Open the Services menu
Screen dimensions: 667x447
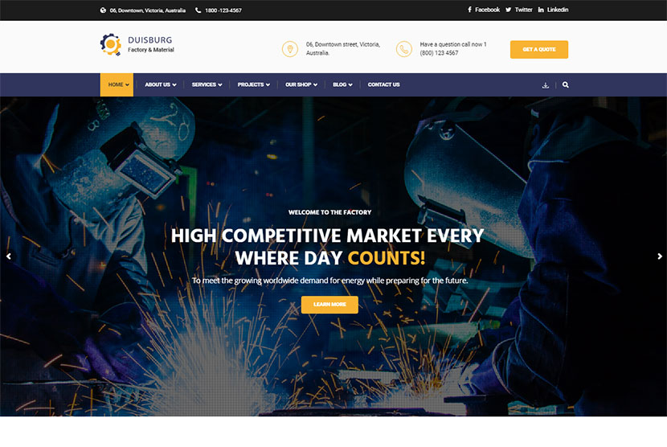click(207, 84)
